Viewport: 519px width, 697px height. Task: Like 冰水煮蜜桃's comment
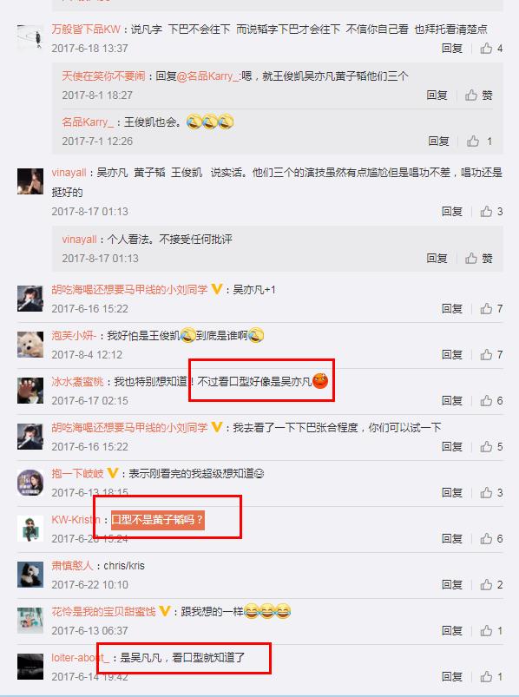[x=491, y=400]
